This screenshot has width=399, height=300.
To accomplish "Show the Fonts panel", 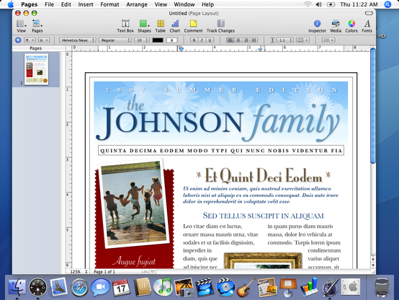I will coord(367,26).
